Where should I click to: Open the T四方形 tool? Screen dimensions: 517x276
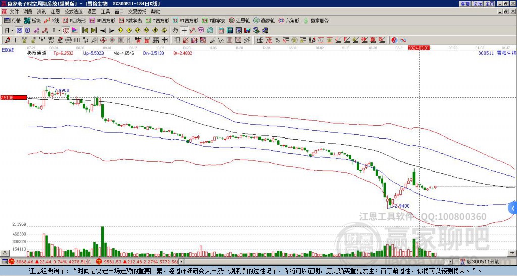coord(158,20)
